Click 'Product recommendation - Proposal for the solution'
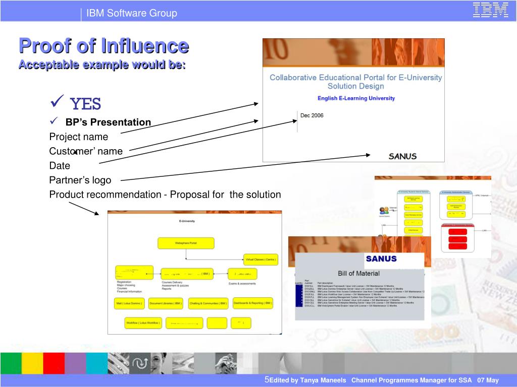517x387 pixels. (x=165, y=195)
